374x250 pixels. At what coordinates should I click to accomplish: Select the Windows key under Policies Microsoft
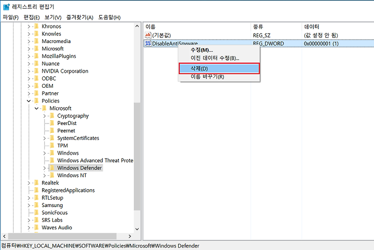coord(68,153)
